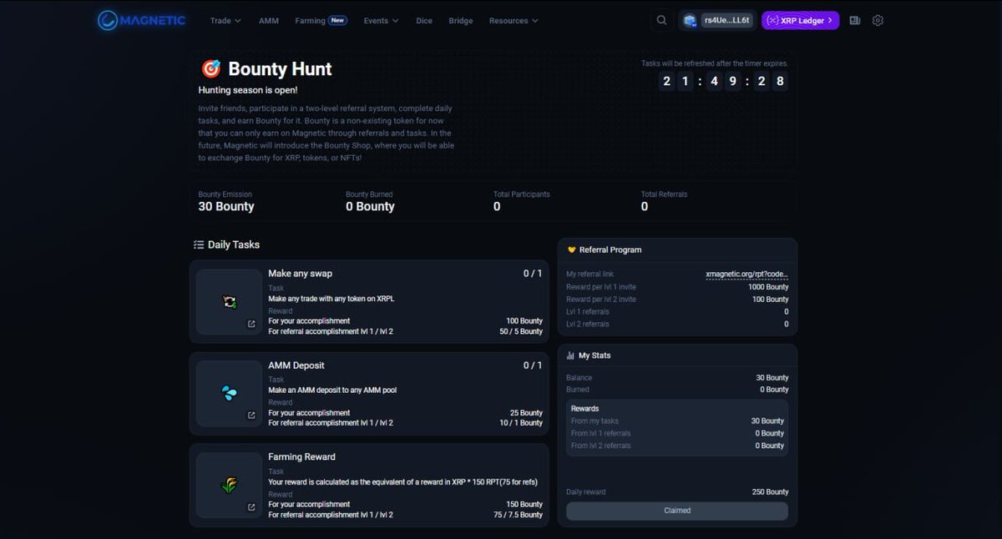The image size is (1002, 539).
Task: Click the water drops AMM Deposit thumbnail
Action: (229, 393)
